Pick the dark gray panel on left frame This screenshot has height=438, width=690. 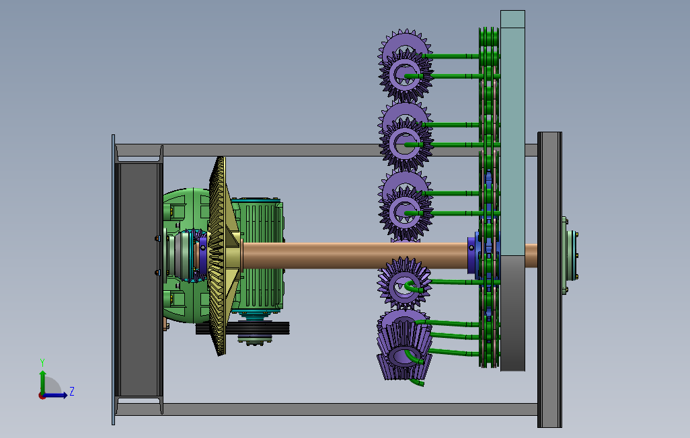tap(139, 279)
